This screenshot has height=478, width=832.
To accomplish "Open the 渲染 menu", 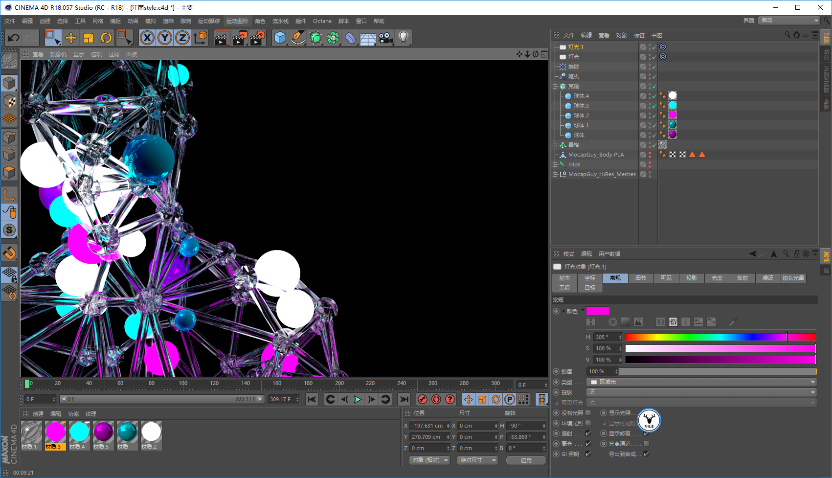I will (168, 21).
